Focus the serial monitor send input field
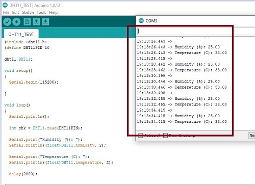Image resolution: width=255 pixels, height=185 pixels. (196, 31)
